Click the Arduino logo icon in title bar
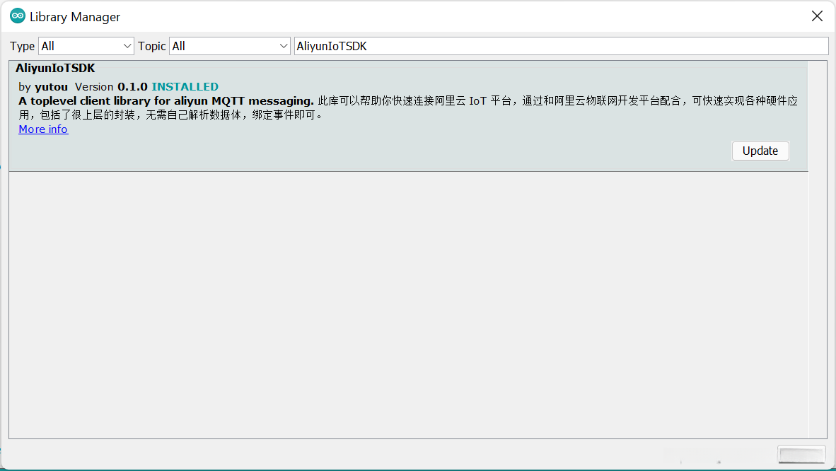Screen dimensions: 836x471 [x=18, y=16]
